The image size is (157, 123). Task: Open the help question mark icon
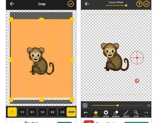tap(139, 4)
